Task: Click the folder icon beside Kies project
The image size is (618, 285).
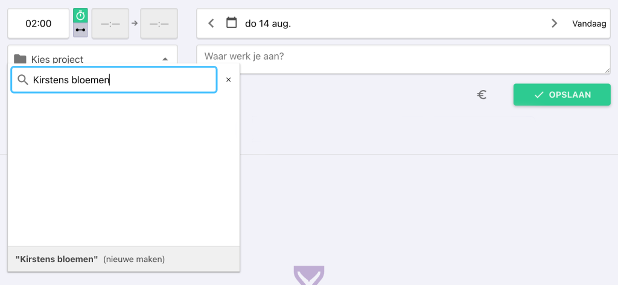Action: tap(21, 59)
